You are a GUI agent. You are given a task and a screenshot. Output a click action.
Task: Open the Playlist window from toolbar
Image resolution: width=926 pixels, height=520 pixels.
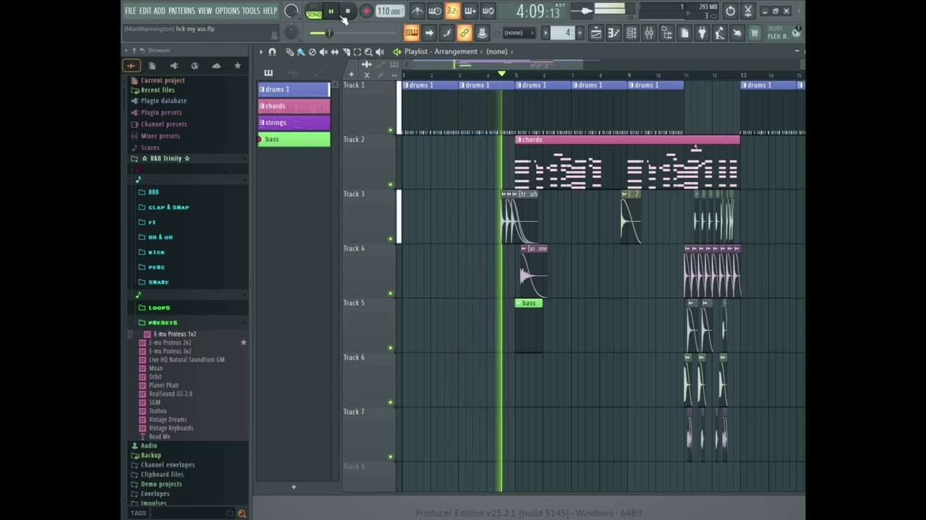(x=595, y=32)
